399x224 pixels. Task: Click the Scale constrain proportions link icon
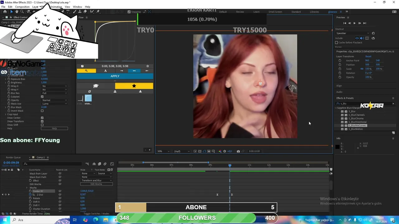pyautogui.click(x=362, y=69)
